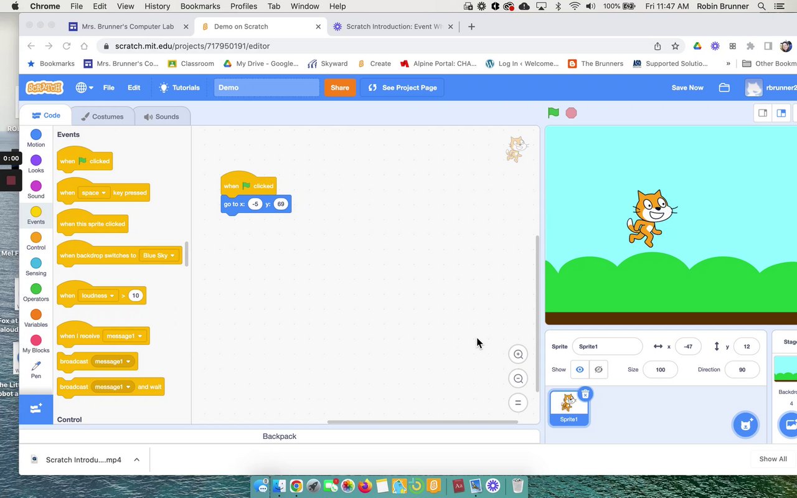Select the Control block category
The image size is (797, 498).
pyautogui.click(x=36, y=242)
